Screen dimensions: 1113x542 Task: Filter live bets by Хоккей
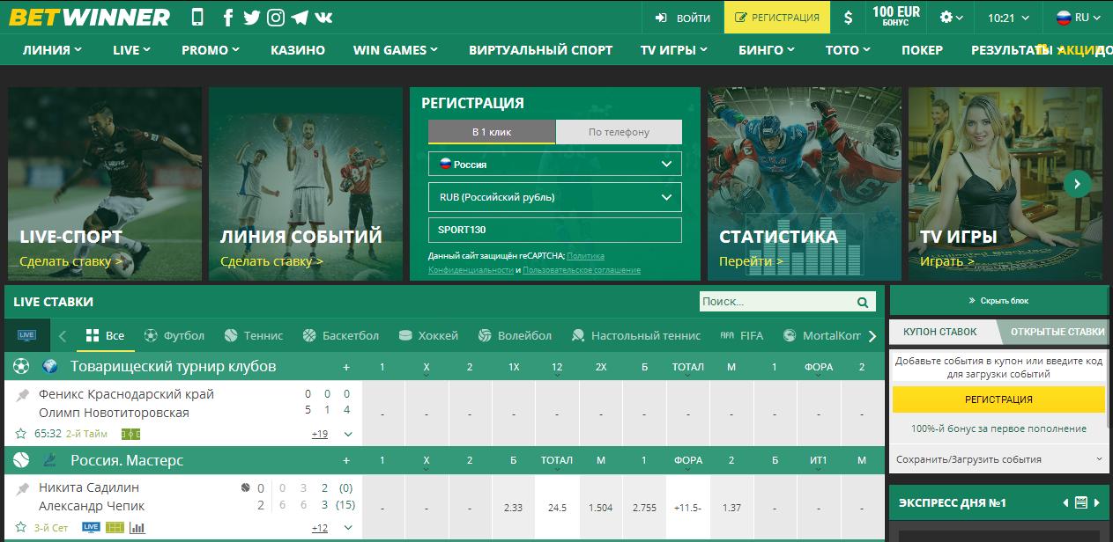(x=428, y=335)
